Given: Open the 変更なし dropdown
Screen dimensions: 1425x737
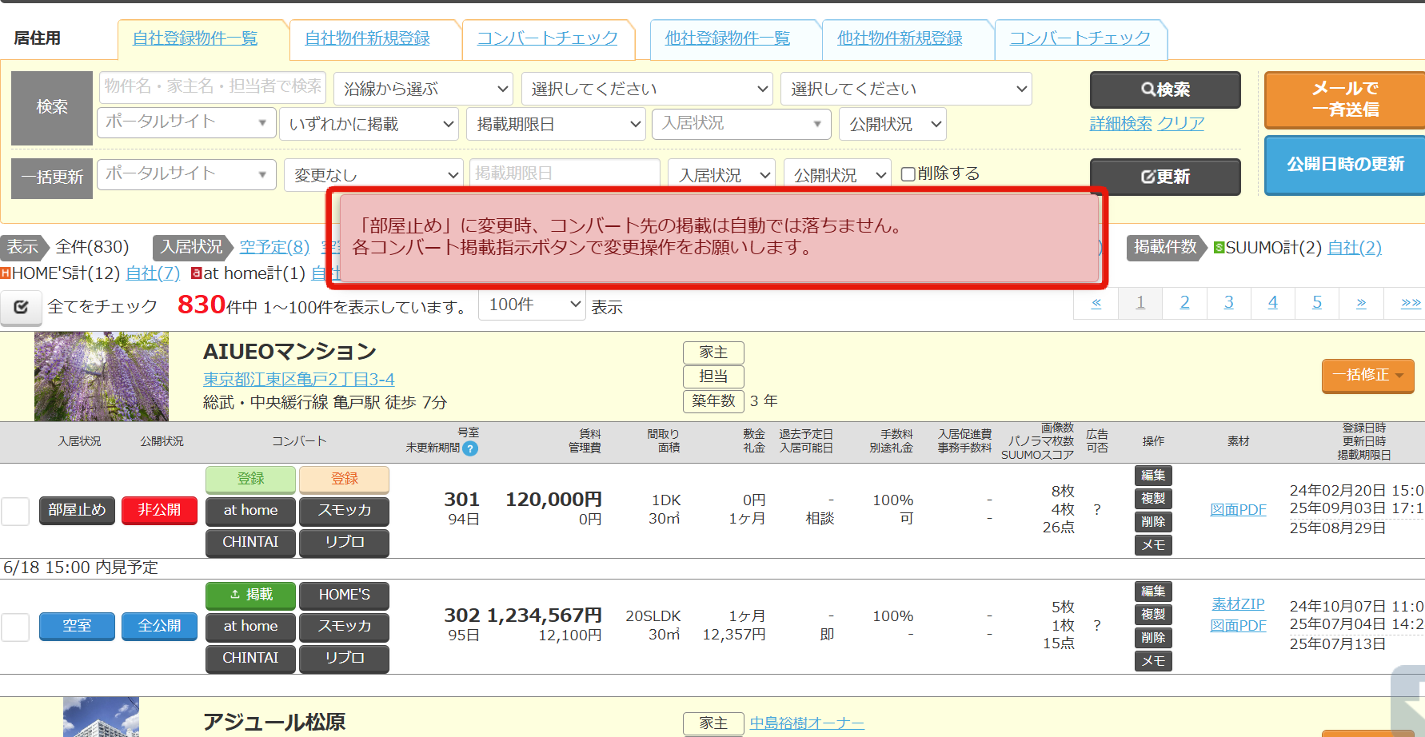Looking at the screenshot, I should [x=373, y=175].
